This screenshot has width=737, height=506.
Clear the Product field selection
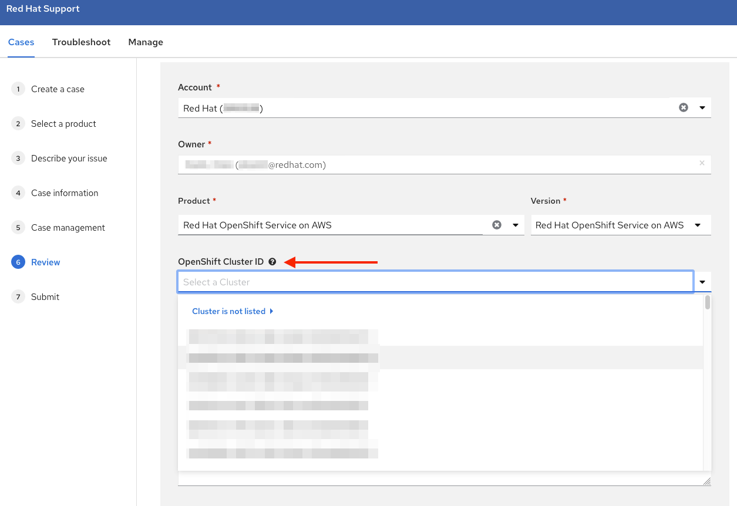pyautogui.click(x=497, y=225)
